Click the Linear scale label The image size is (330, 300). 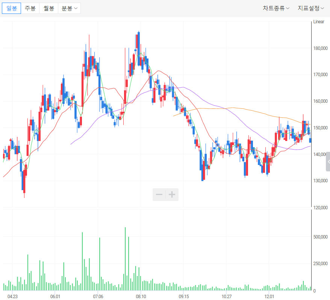tap(319, 22)
